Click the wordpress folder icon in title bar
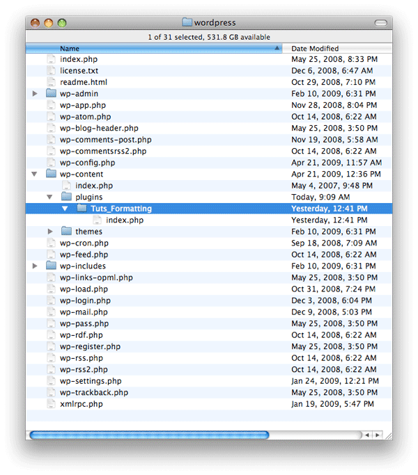This screenshot has height=475, width=418. 187,22
